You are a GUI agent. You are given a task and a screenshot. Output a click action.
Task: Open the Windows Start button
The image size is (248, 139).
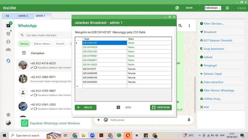[x=4, y=135]
